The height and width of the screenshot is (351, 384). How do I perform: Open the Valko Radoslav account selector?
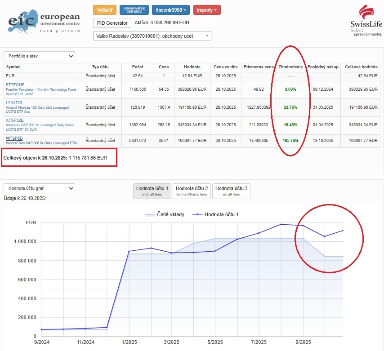click(x=152, y=36)
